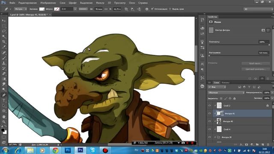Open blend mode Обычные dropdown
274x154 pixels.
[226, 92]
